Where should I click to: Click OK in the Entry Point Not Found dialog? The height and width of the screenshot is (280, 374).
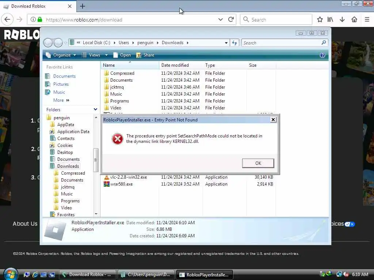tap(258, 163)
